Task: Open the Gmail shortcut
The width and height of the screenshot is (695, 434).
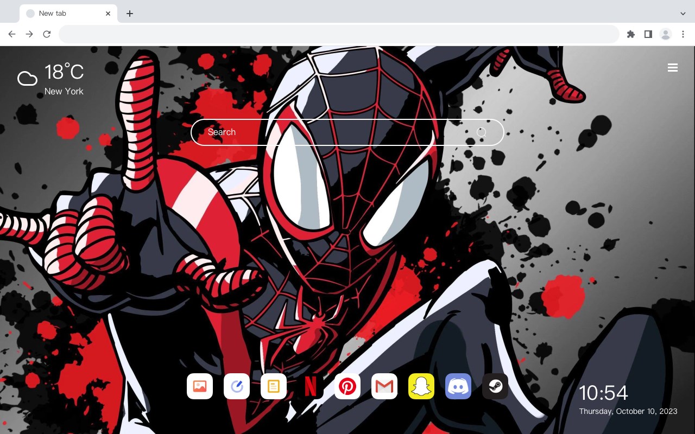Action: click(x=384, y=386)
